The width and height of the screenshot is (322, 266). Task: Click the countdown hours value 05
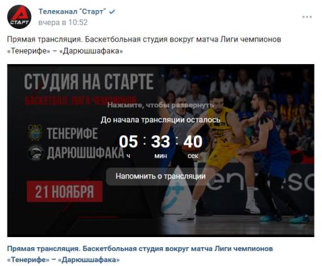[128, 141]
